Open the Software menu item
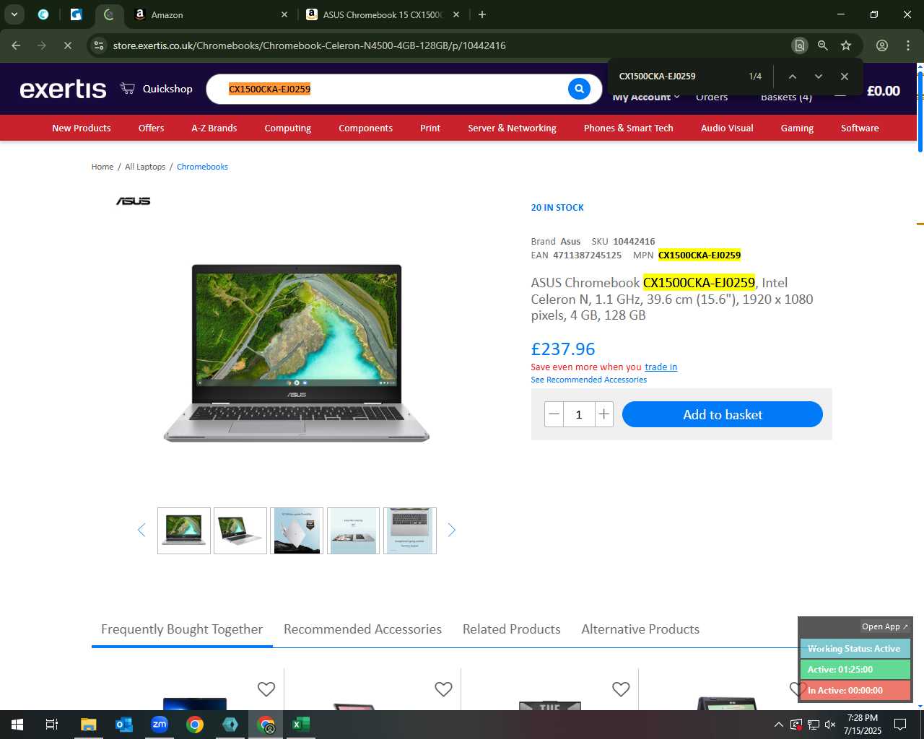Viewport: 924px width, 739px height. (860, 128)
